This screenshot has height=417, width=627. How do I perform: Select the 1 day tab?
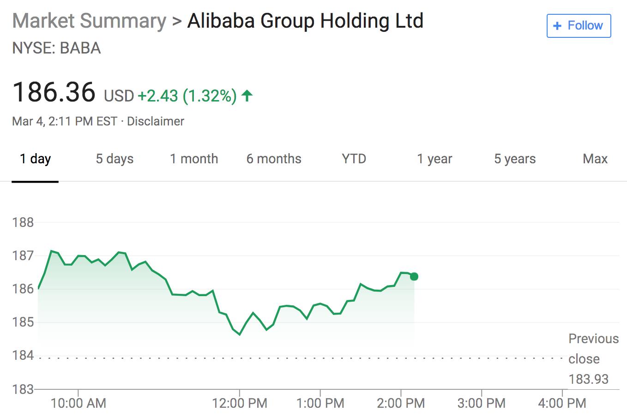35,159
